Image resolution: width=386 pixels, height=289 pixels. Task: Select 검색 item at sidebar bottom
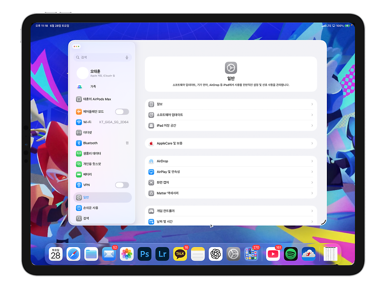click(x=102, y=218)
